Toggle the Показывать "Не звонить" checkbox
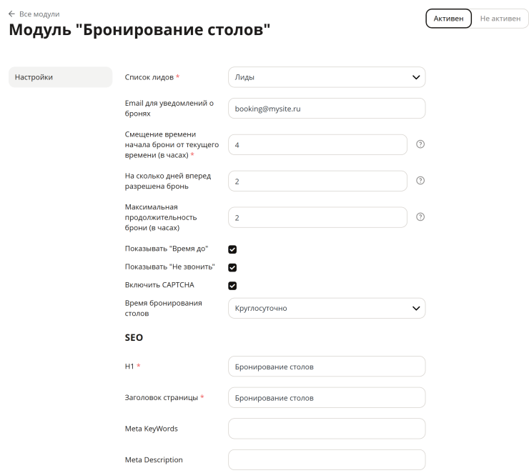The height and width of the screenshot is (473, 529). point(232,268)
